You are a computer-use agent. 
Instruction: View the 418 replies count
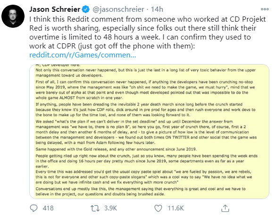point(48,208)
